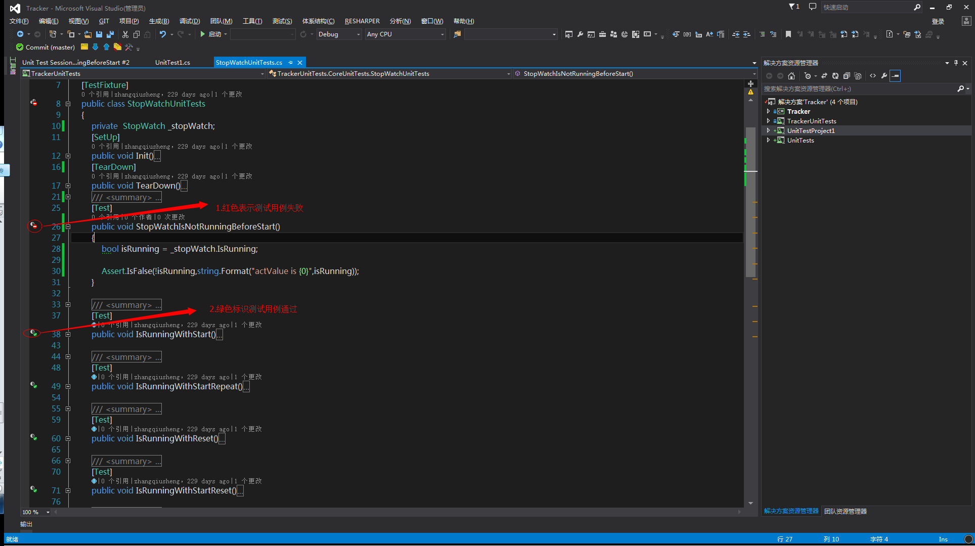975x546 pixels.
Task: Start debugging with the green 启动 button
Action: tap(211, 34)
